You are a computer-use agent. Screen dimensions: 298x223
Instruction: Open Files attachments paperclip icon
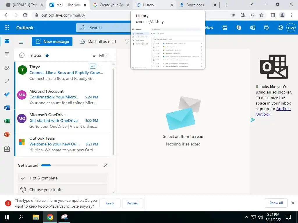(7, 81)
